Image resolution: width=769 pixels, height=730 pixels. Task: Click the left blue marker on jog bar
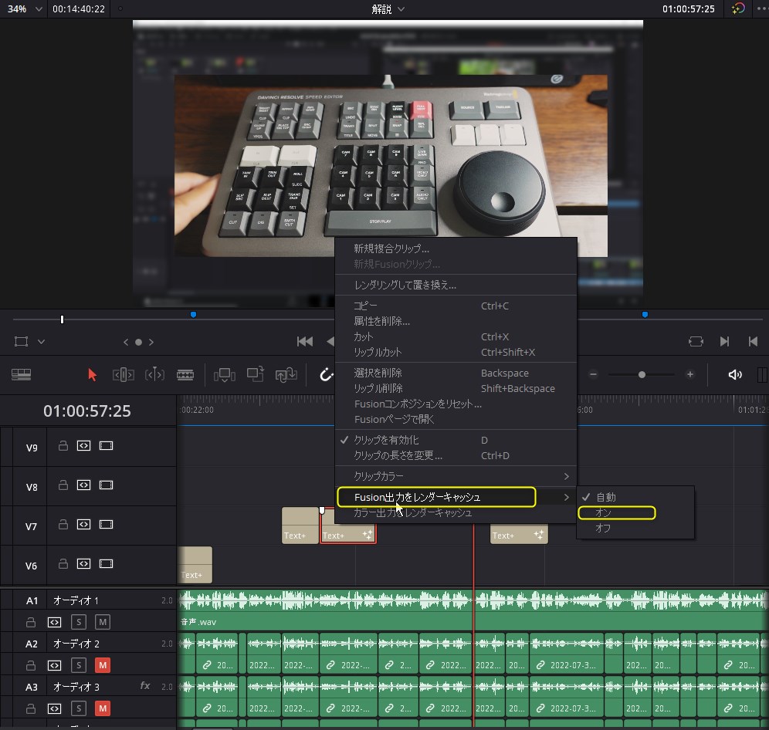[193, 315]
